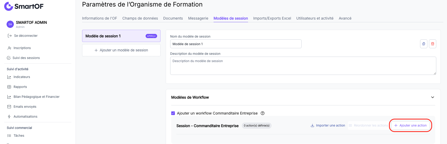447x144 pixels.
Task: Open the Imports/Exports Excel tab
Action: click(272, 18)
